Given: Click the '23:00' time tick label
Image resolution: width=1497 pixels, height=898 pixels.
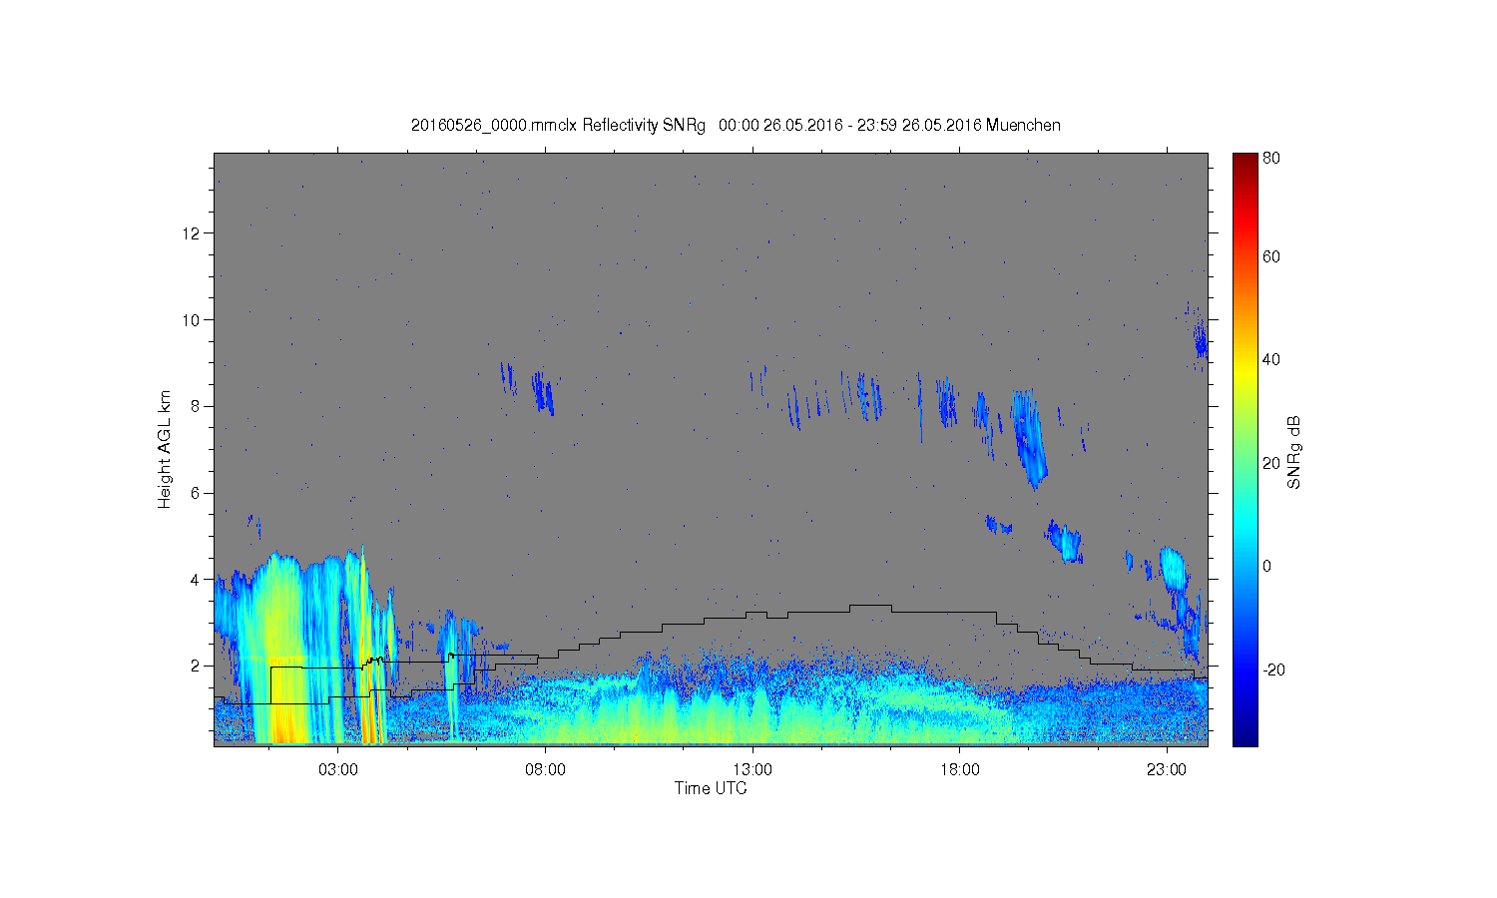Looking at the screenshot, I should tap(1167, 770).
